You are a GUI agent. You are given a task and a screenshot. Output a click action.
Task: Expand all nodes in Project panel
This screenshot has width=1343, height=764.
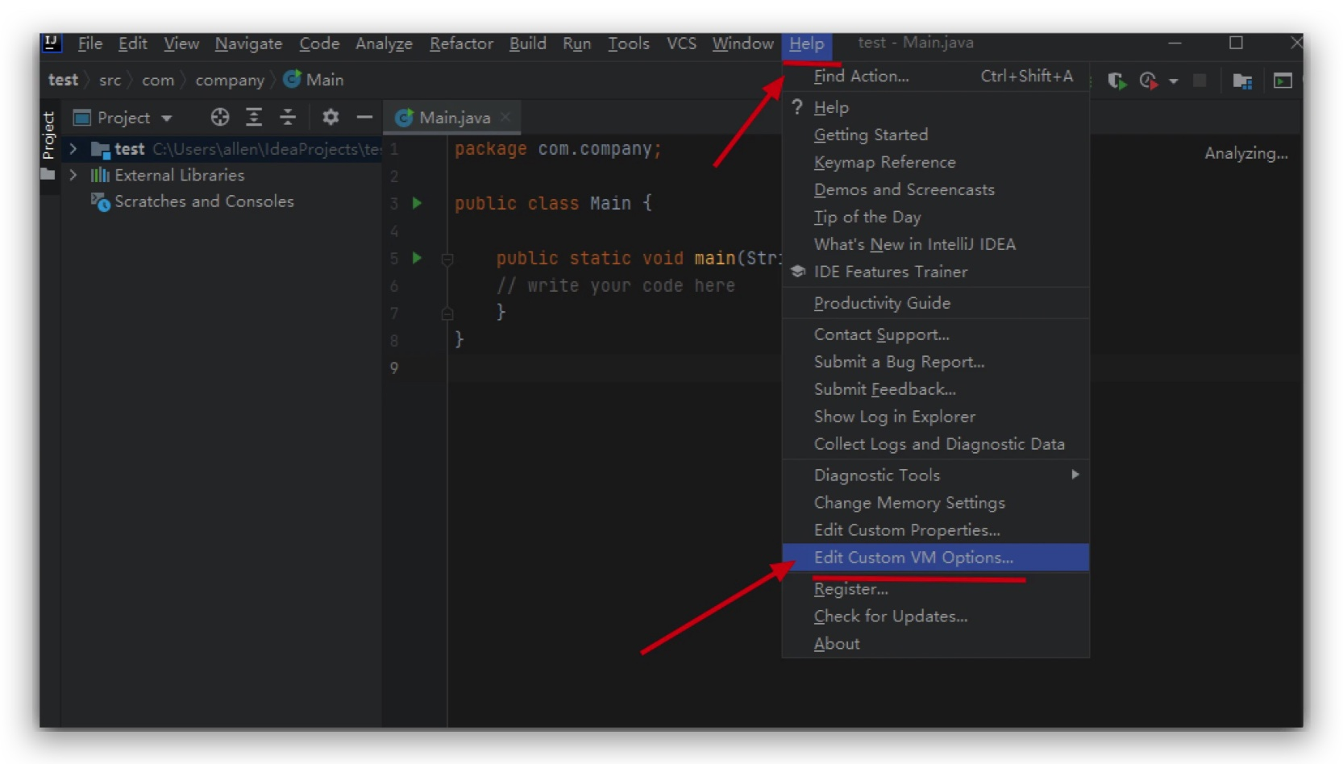(x=254, y=118)
